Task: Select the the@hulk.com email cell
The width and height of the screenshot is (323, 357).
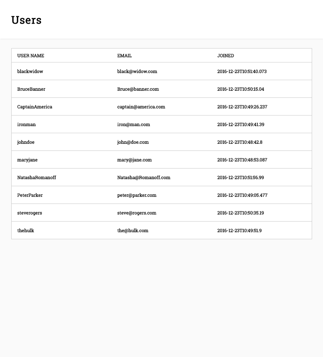Action: click(133, 231)
